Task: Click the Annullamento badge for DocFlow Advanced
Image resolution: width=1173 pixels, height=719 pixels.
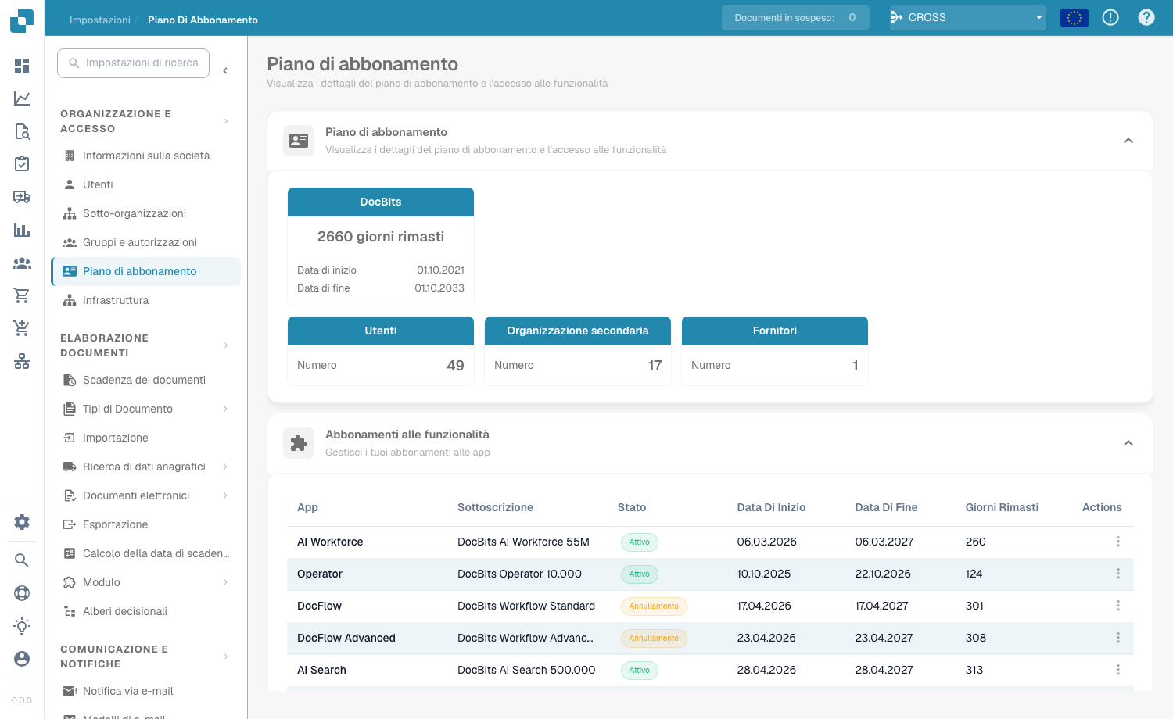Action: pyautogui.click(x=654, y=638)
